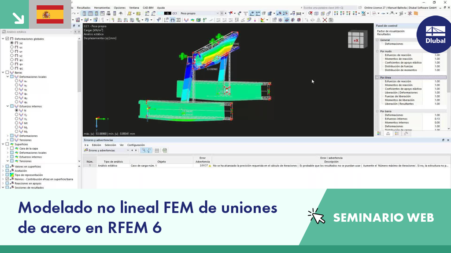Click Ir a in errors panel
Viewport: 451px width, 253px height.
pyautogui.click(x=86, y=145)
